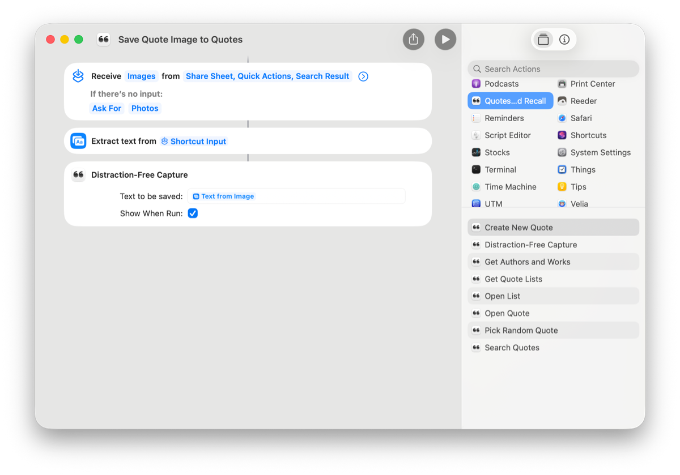Add Open List action
The height and width of the screenshot is (475, 680).
click(553, 296)
